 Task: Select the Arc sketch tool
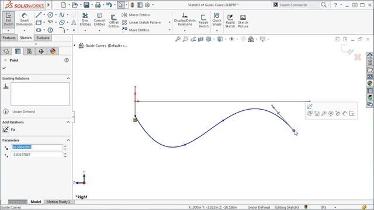pos(50,22)
